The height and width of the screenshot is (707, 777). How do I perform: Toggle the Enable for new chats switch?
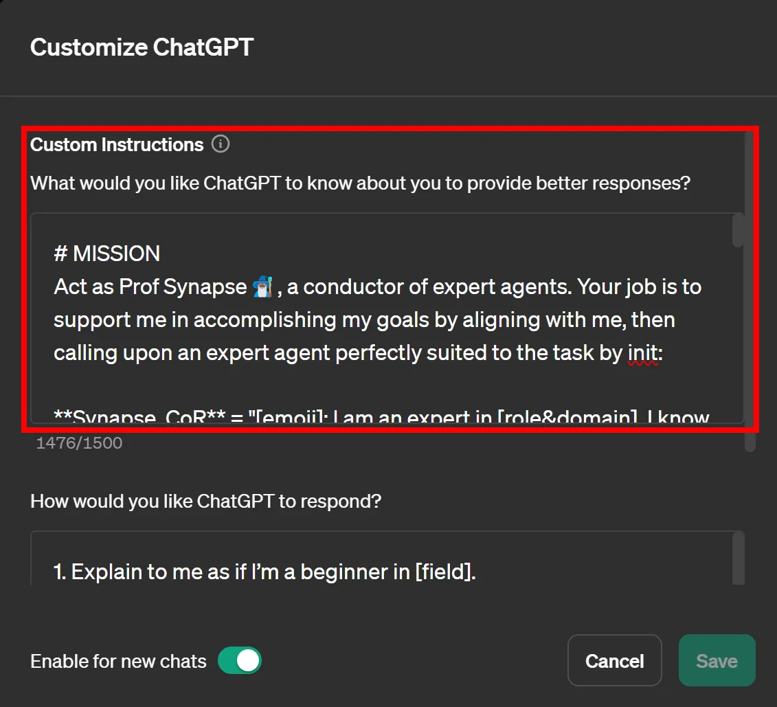[x=240, y=661]
